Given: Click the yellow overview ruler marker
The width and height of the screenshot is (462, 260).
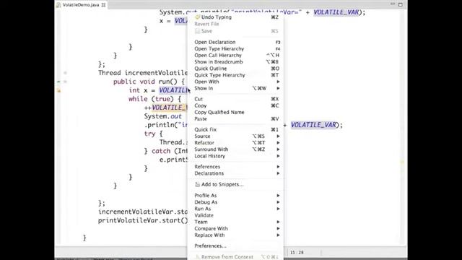Looking at the screenshot, I should click(402, 162).
